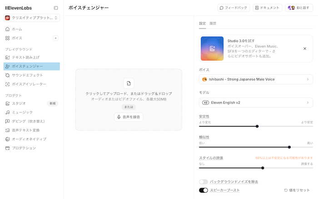This screenshot has width=318, height=199.
Task: Open ミュージック in the sidebar
Action: pos(22,112)
